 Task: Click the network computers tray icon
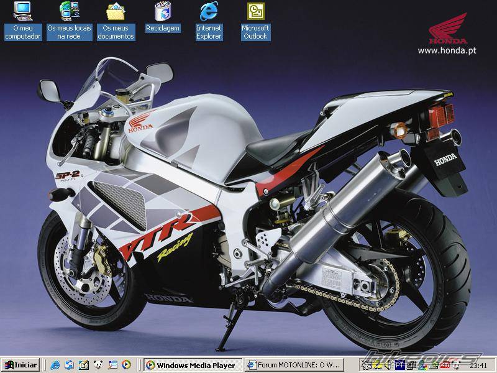412,366
